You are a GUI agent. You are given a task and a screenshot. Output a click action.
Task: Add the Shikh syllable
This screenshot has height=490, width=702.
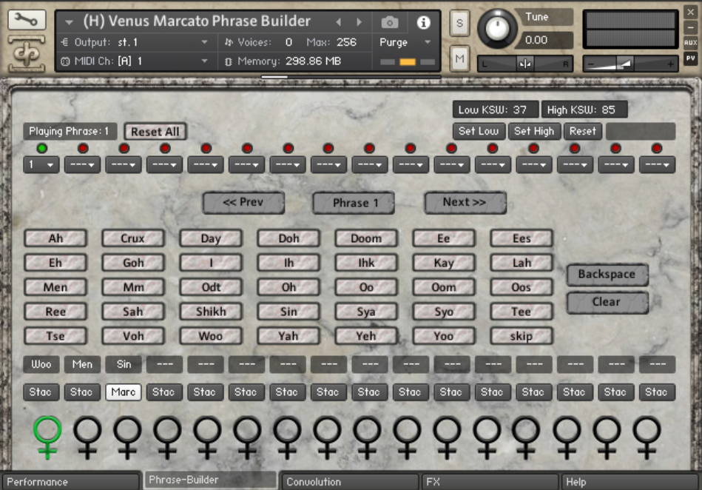(211, 312)
